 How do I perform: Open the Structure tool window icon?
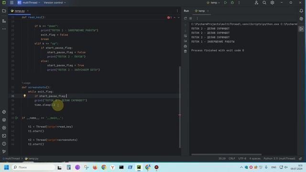[4, 21]
